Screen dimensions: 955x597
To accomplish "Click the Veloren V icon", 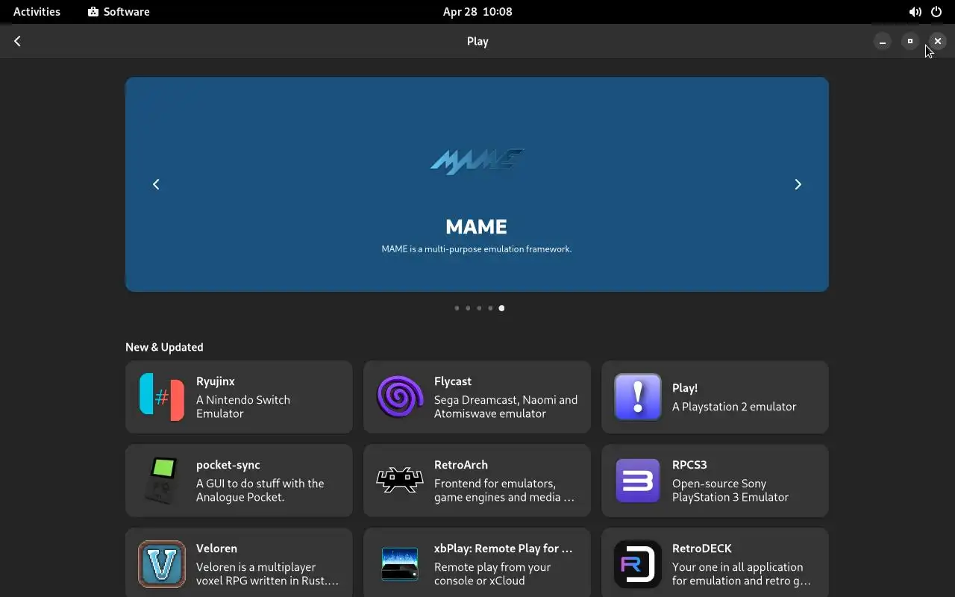I will 162,564.
